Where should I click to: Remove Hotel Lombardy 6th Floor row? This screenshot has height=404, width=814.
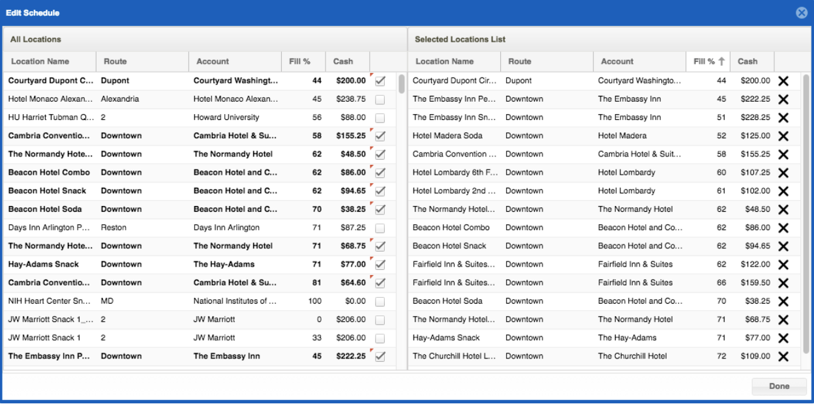tap(783, 173)
